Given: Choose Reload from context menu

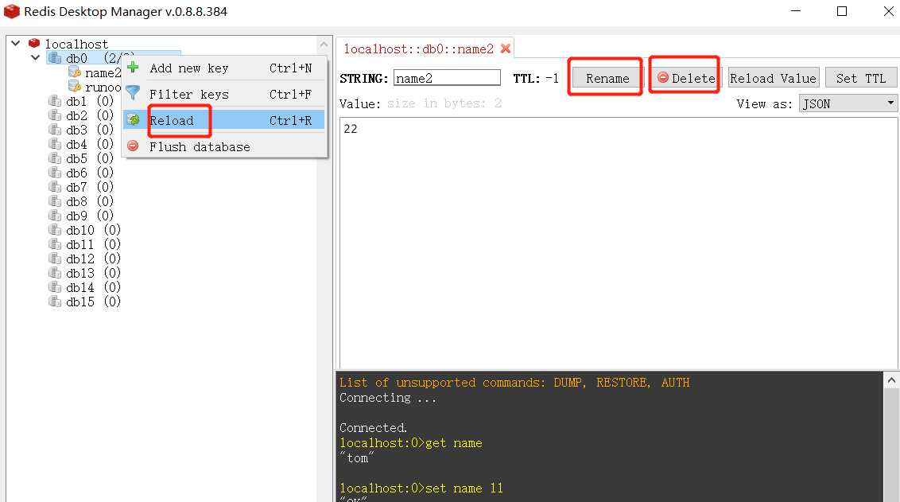Looking at the screenshot, I should [x=224, y=120].
